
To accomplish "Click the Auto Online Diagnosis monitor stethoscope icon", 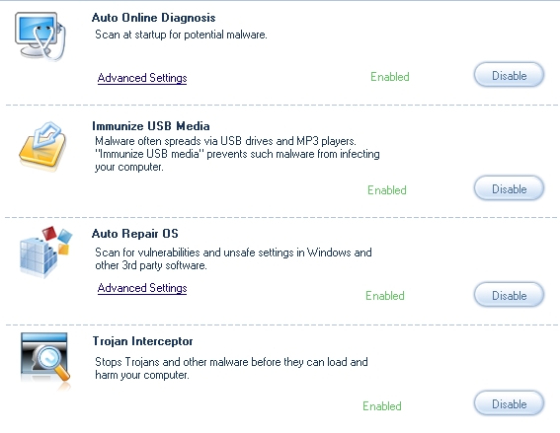I will (x=40, y=36).
